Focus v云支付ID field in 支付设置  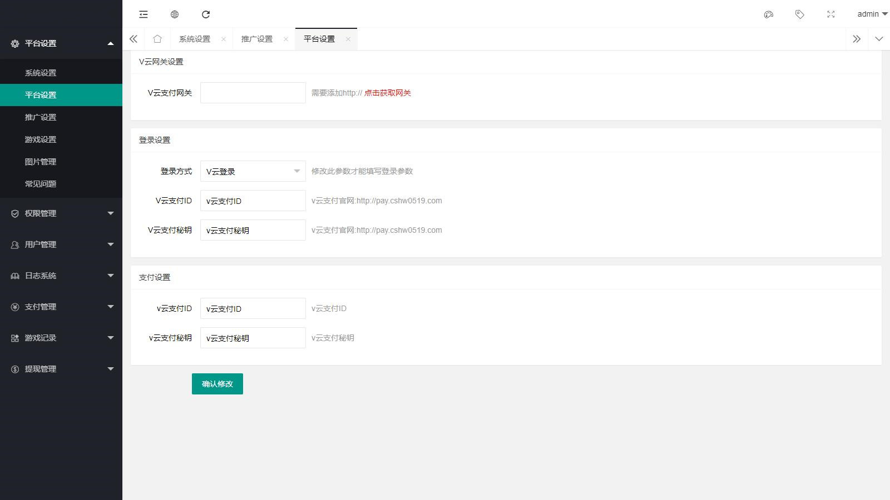[x=253, y=308]
